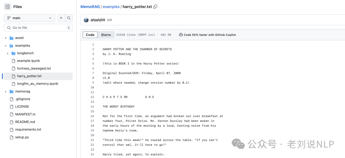Viewport: 345px width, 158px height.
Task: Click line number 2 in gutter
Action: point(93,49)
